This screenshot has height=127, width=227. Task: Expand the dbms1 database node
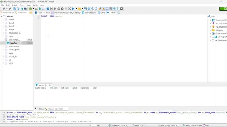click(x=4, y=20)
